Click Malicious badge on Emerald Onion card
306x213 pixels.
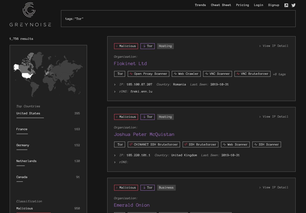click(x=126, y=187)
